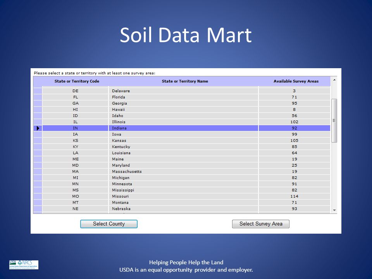
Task: Click Kentucky's survey area count 85
Action: click(x=294, y=146)
